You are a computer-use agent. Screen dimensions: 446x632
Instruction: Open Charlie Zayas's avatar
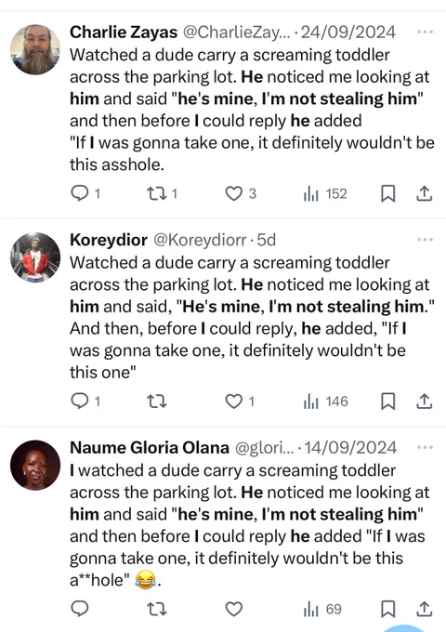pos(35,49)
